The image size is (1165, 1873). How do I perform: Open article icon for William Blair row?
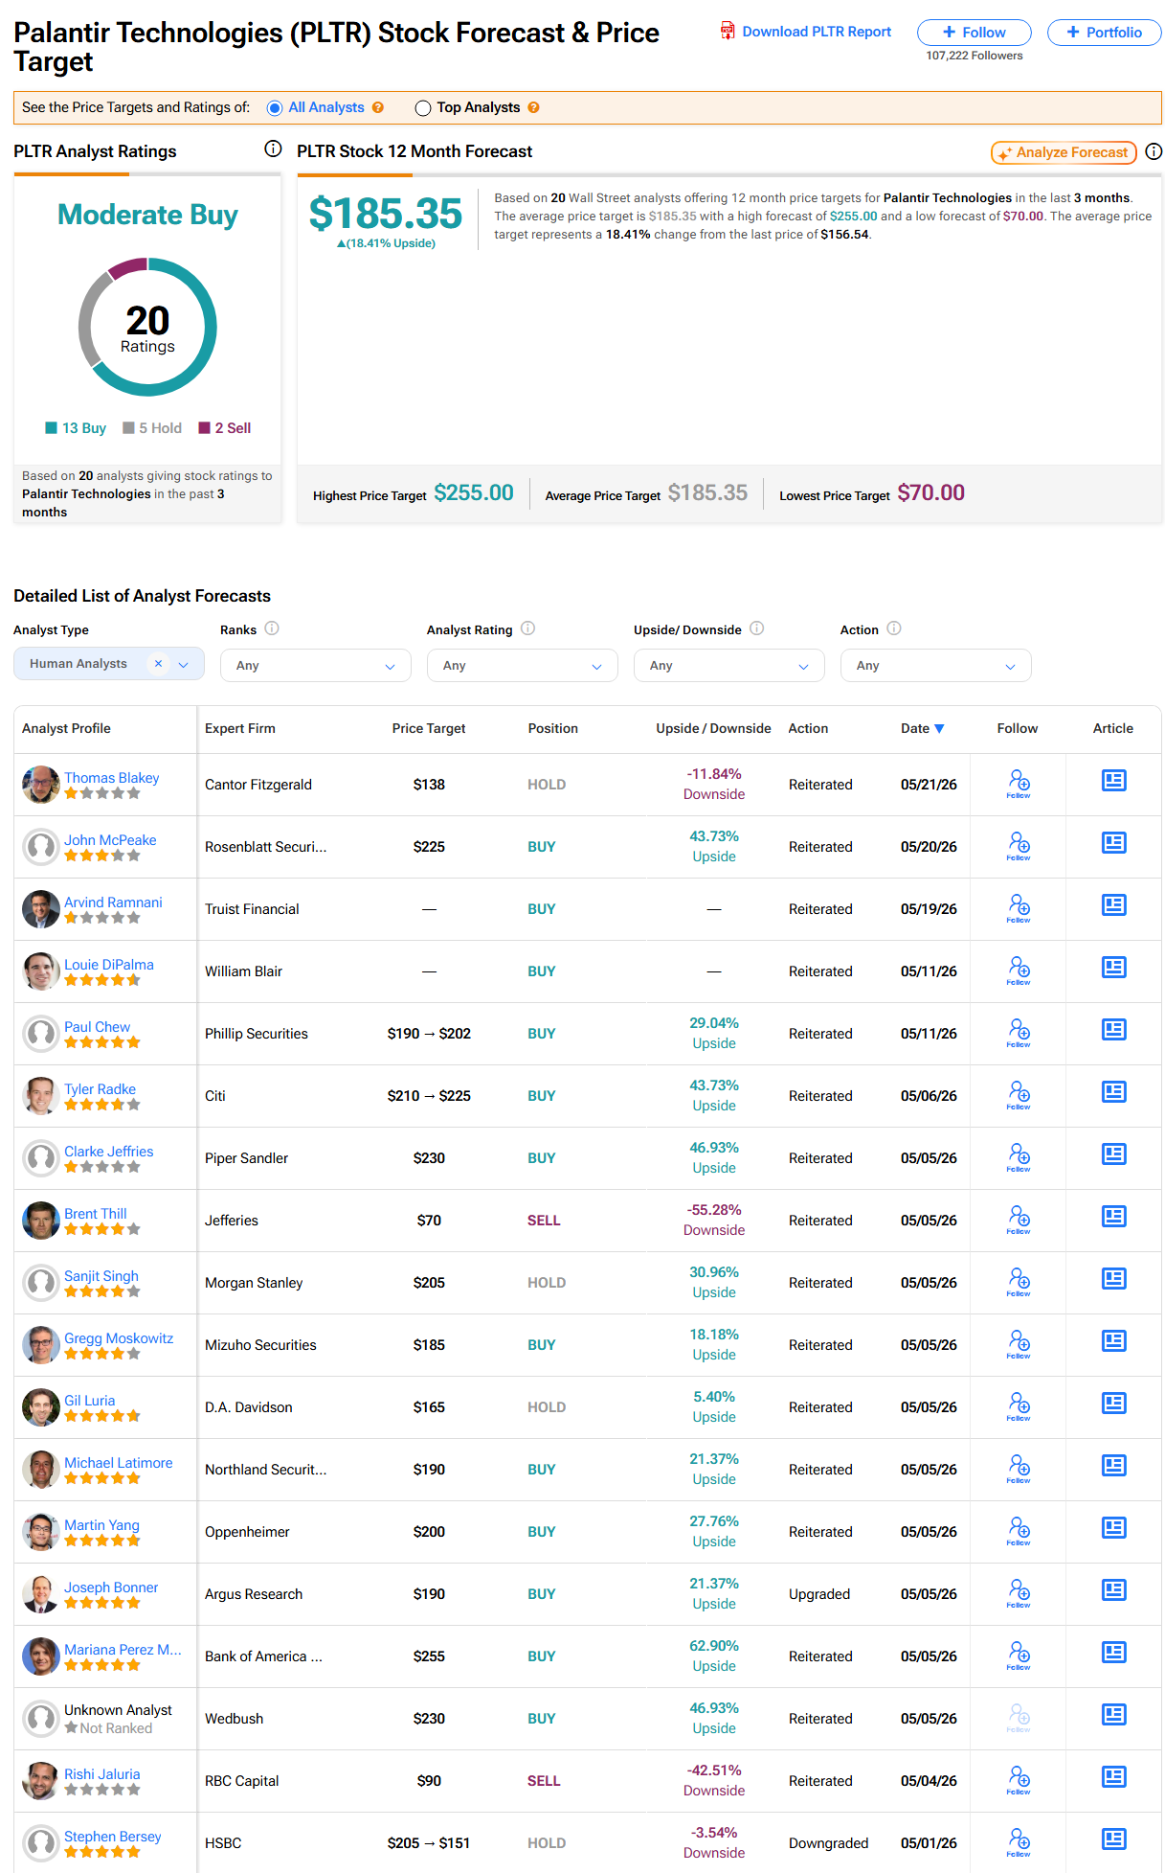pyautogui.click(x=1113, y=968)
